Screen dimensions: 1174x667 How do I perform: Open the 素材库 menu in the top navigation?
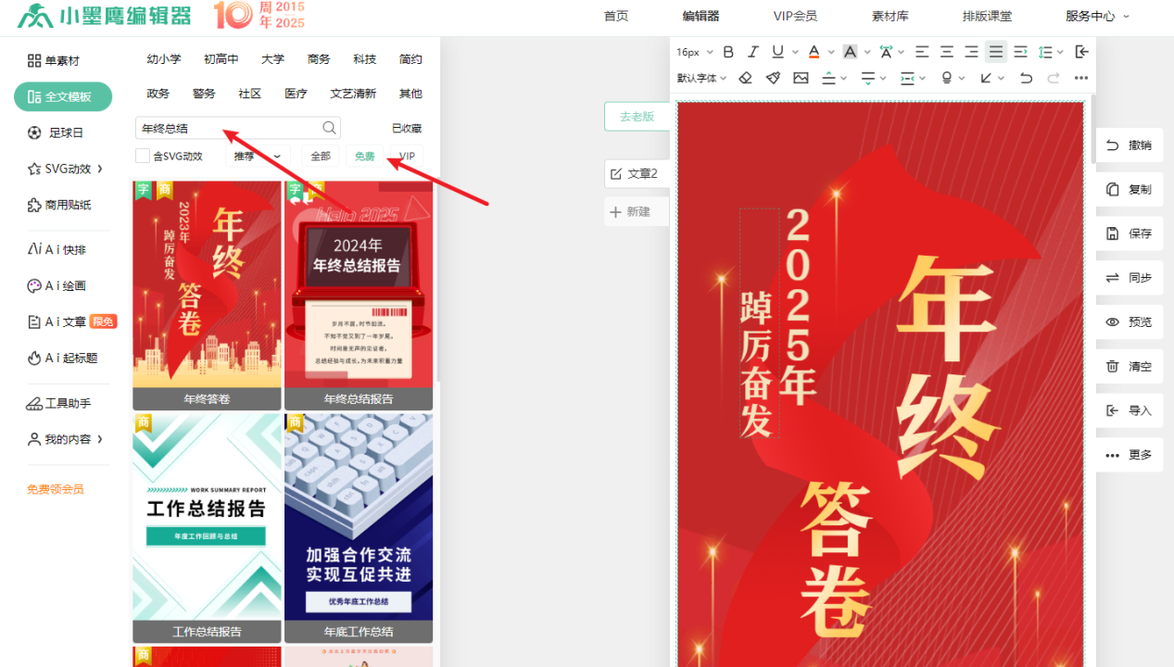(x=890, y=16)
